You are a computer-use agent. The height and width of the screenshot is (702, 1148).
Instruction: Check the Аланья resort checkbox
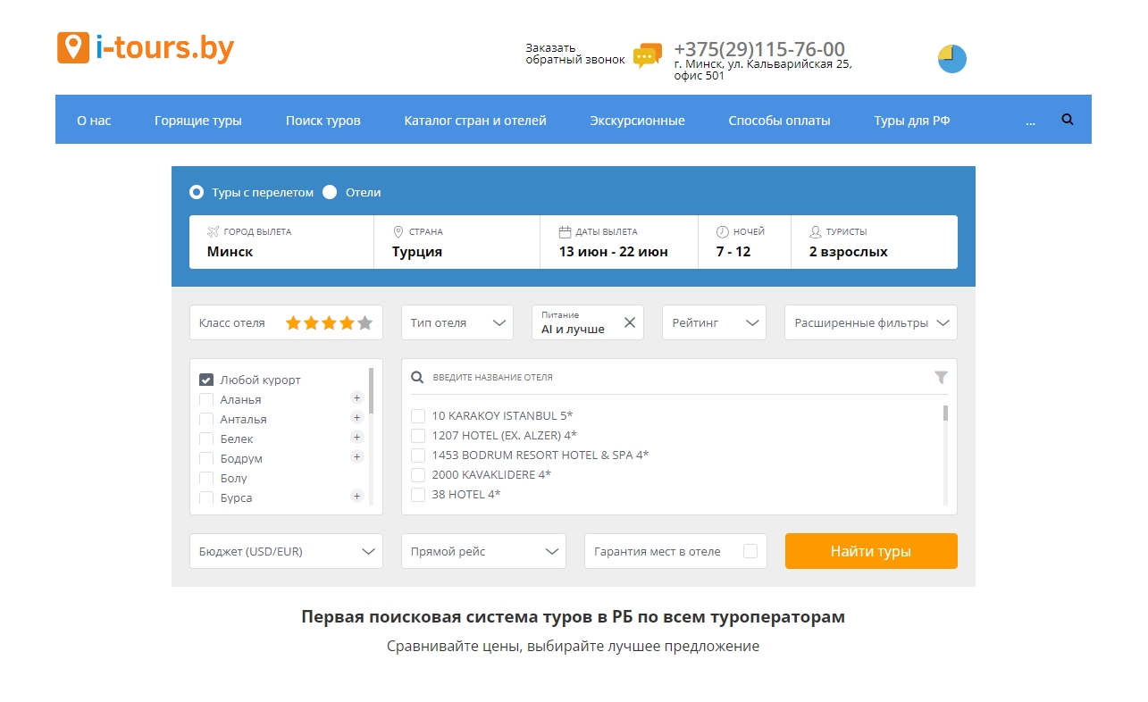pyautogui.click(x=206, y=399)
